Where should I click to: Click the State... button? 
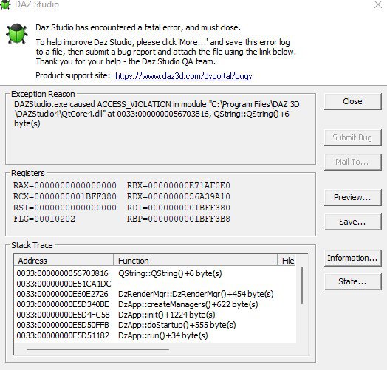click(x=353, y=281)
